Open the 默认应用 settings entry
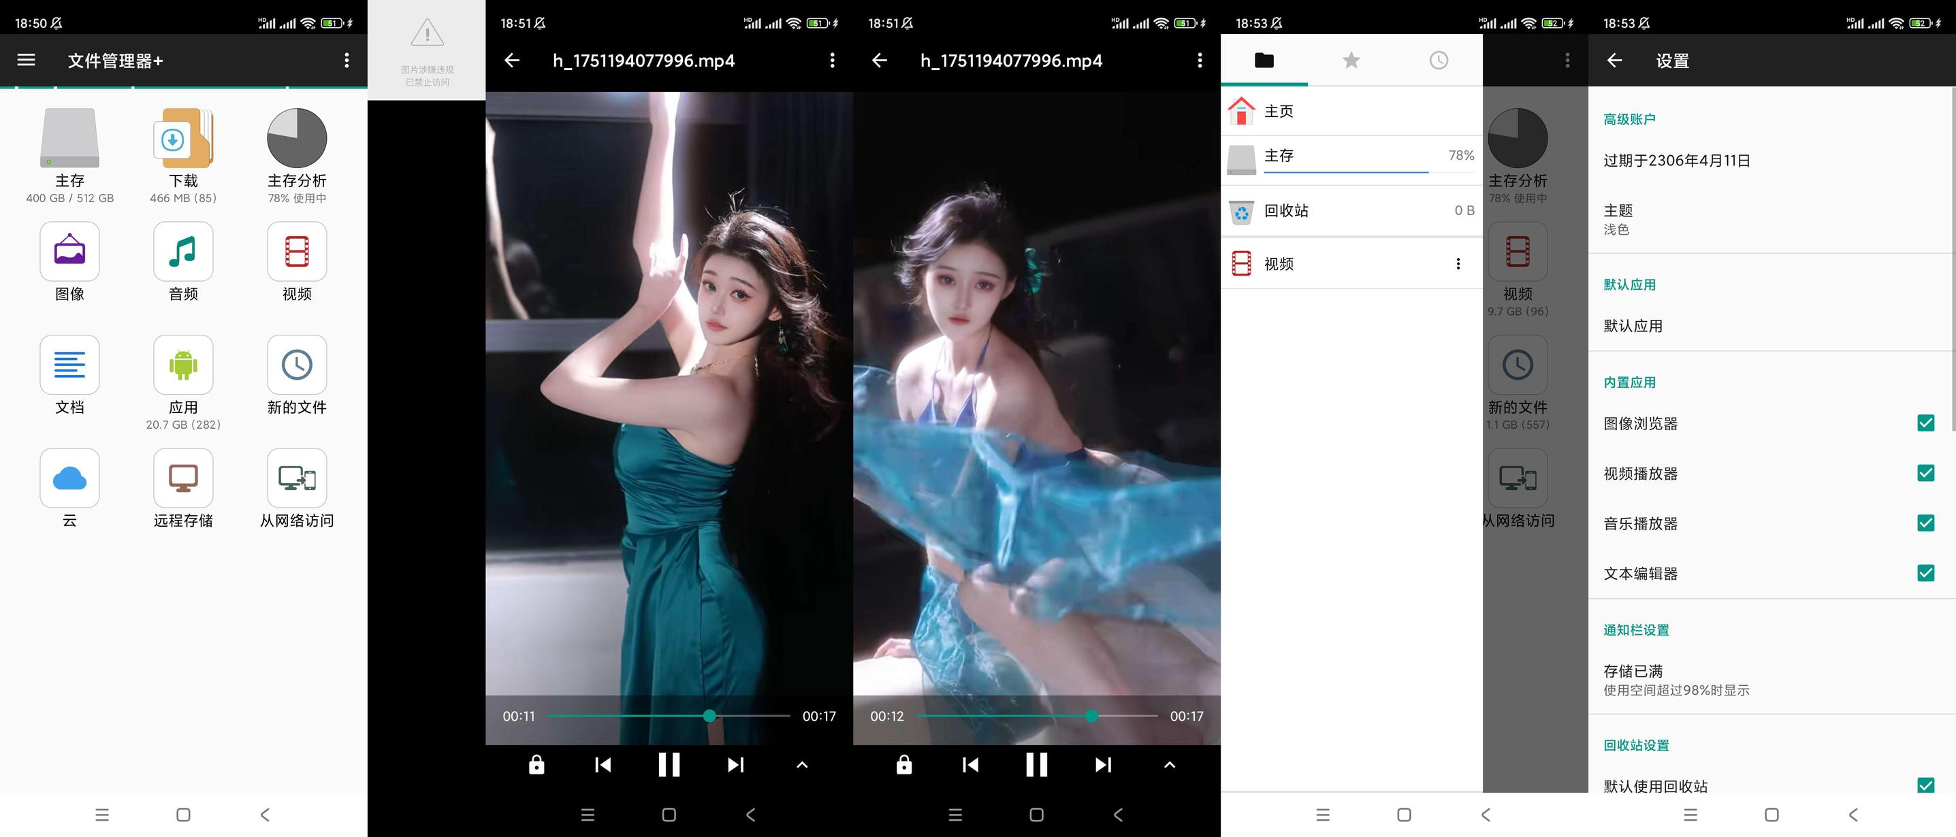Viewport: 1956px width, 837px height. (1633, 327)
